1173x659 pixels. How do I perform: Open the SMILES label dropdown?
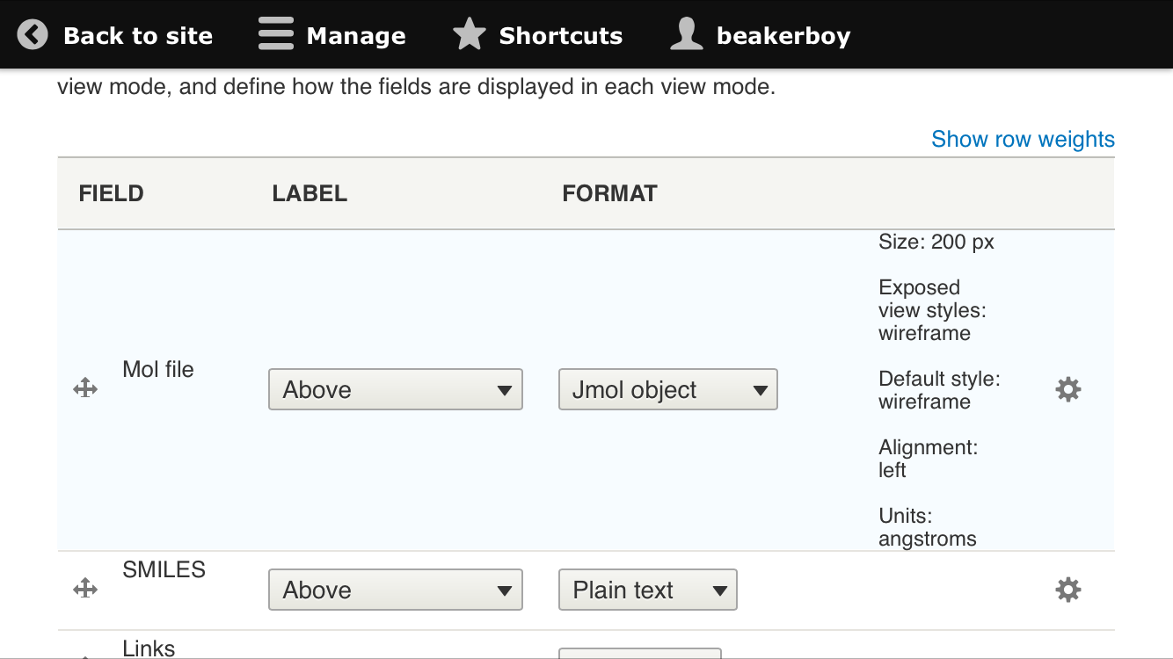pyautogui.click(x=396, y=590)
